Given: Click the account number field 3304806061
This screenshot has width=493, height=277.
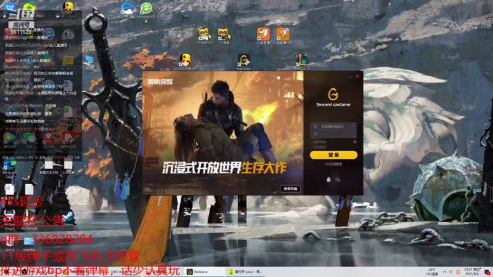Looking at the screenshot, I should tap(332, 126).
